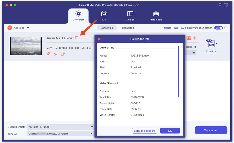The image size is (234, 143).
Task: Click the IMG_8242 video thumbnail
Action: coord(26,46)
